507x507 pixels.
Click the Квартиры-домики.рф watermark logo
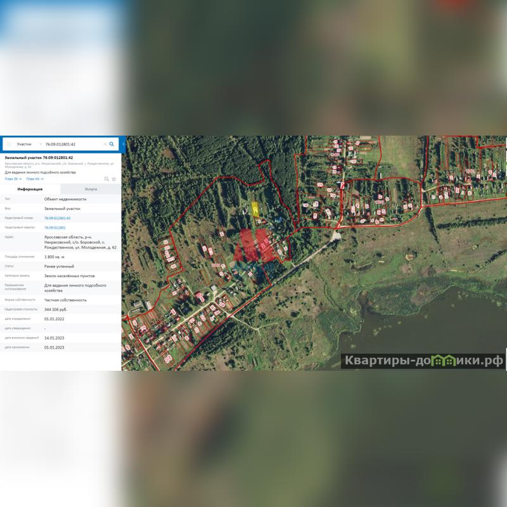coord(423,361)
